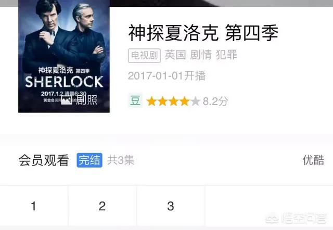Play episode 3
Screen dimensions: 333x230
coord(171,206)
